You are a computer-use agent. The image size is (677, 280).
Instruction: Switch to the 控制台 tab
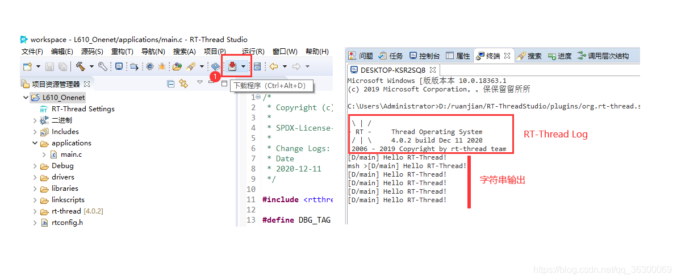[425, 56]
